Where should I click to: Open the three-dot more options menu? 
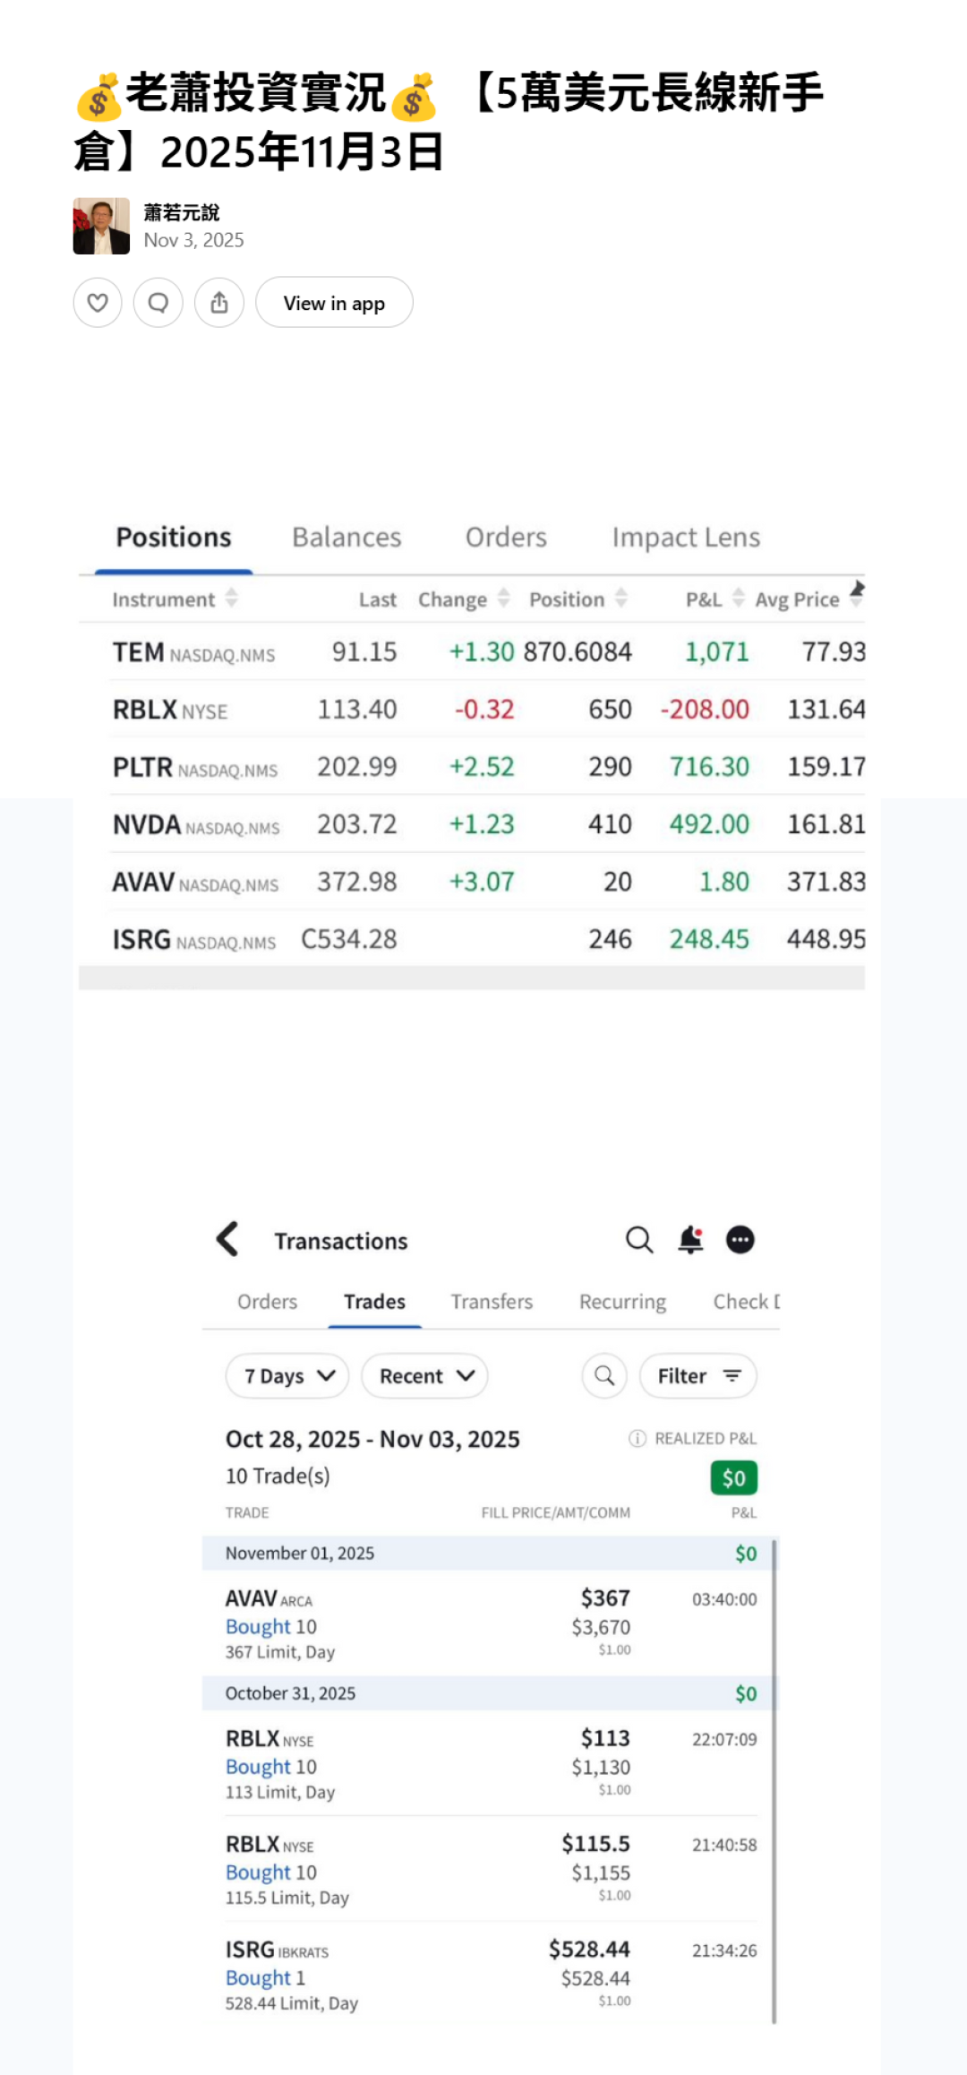tap(740, 1240)
